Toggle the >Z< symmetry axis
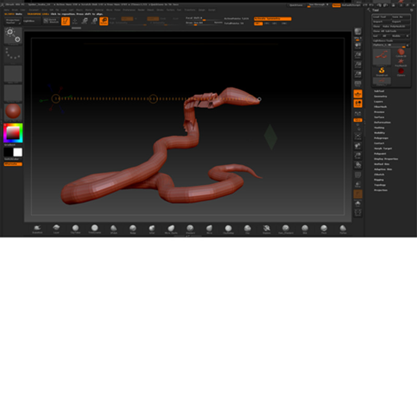The image size is (417, 417). (275, 23)
